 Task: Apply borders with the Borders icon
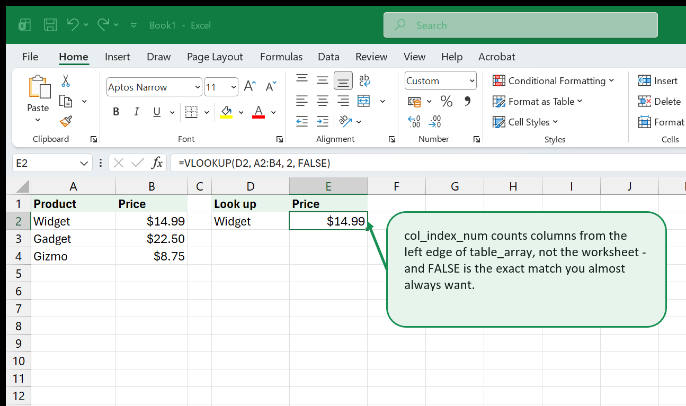pos(191,112)
